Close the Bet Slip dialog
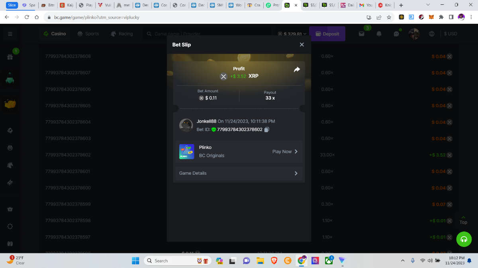Image resolution: width=478 pixels, height=268 pixels. (302, 44)
